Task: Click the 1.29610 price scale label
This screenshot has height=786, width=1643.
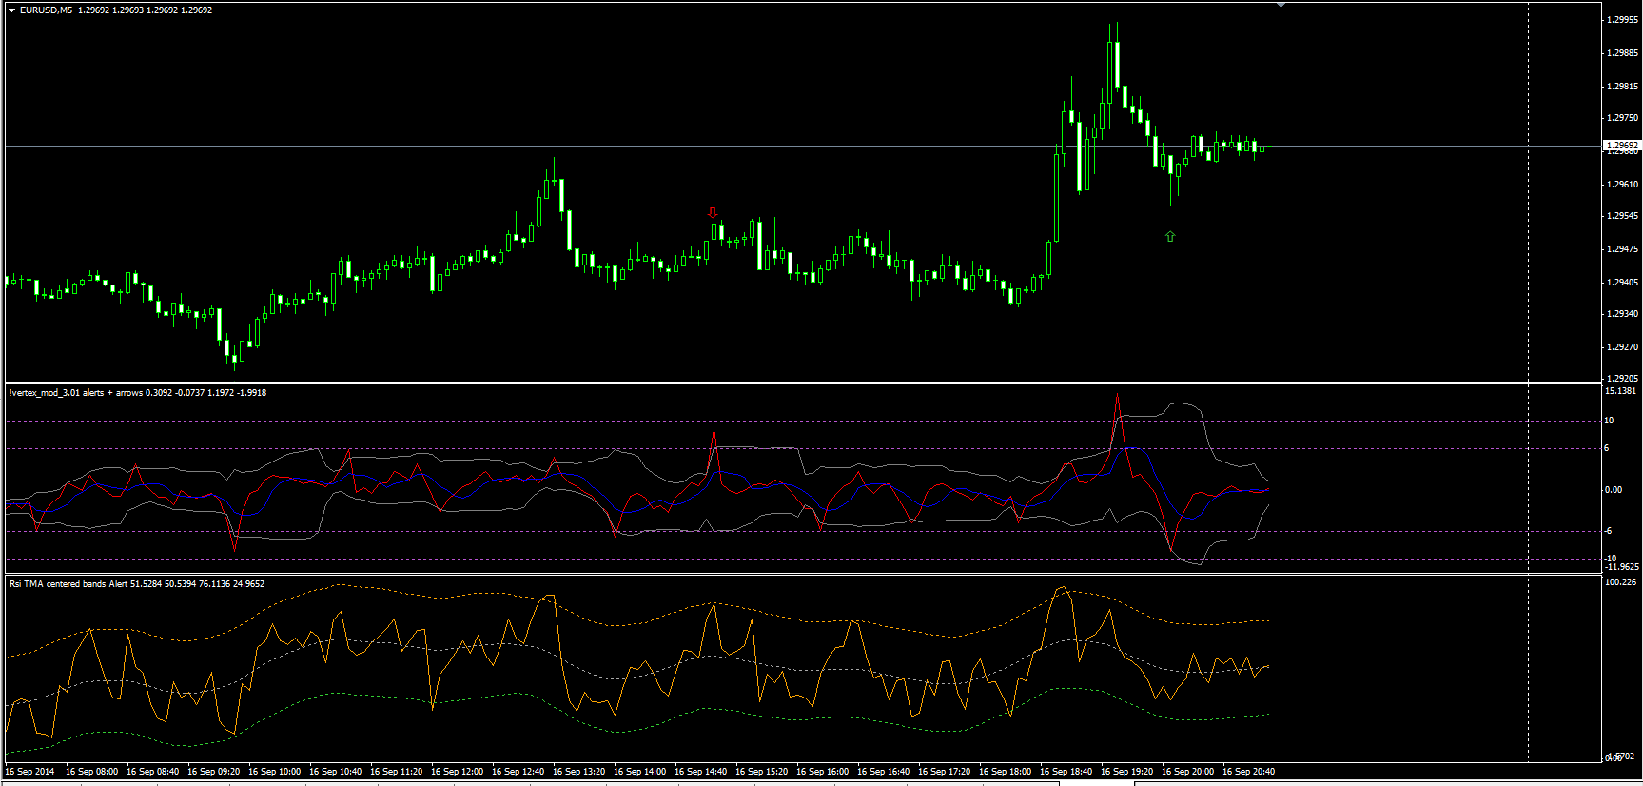Action: (x=1622, y=185)
